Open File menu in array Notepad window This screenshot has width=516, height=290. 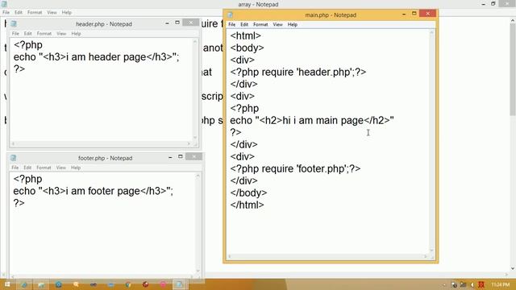(6, 13)
